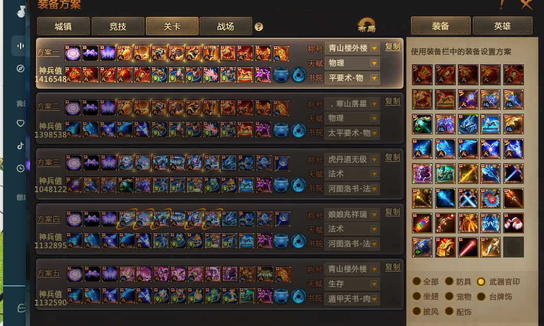
Task: Click the heart icon in left sidebar
Action: 21,123
